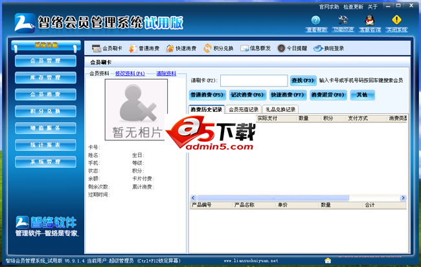Screen dimensions: 421x267
Task: Click the app logo icon in header
Action: [x=25, y=23]
